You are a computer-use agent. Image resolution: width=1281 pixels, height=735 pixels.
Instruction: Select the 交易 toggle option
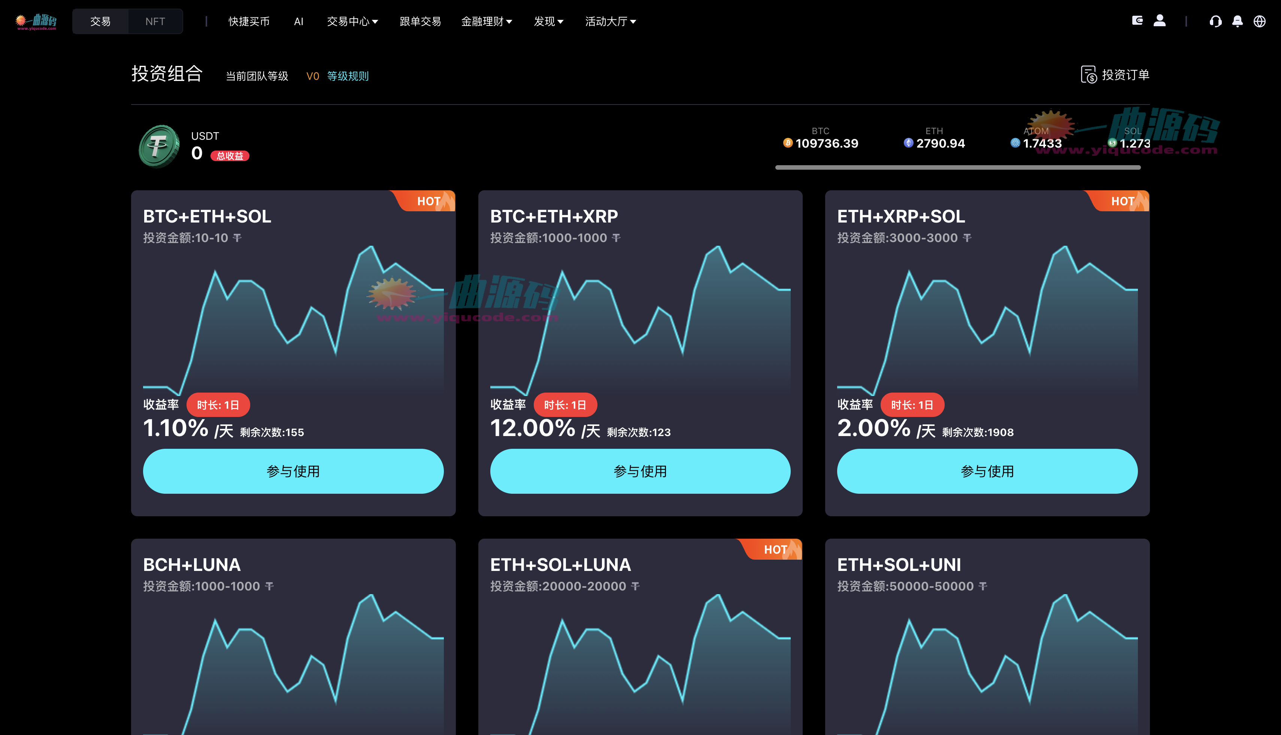100,21
